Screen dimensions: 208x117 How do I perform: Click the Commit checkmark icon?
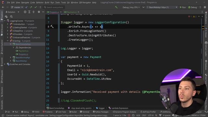click(35, 7)
